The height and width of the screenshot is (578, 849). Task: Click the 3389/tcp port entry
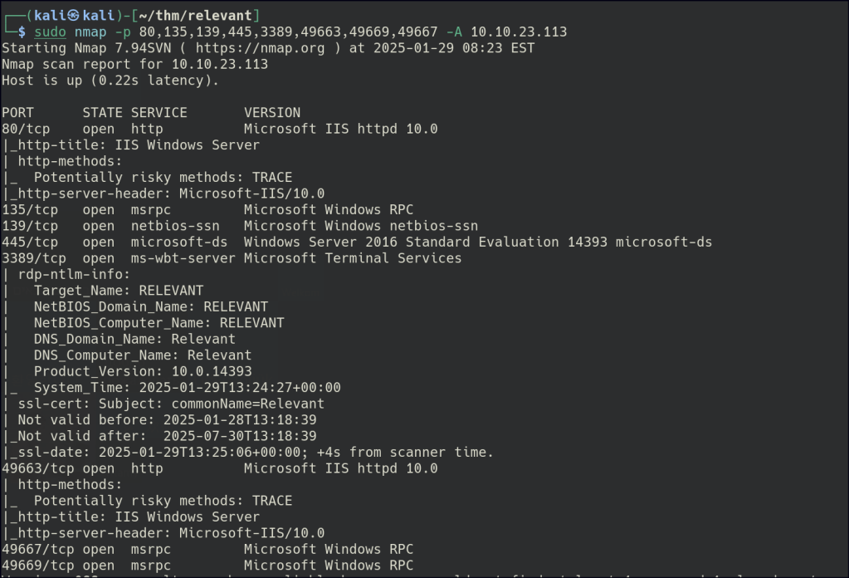(x=34, y=258)
